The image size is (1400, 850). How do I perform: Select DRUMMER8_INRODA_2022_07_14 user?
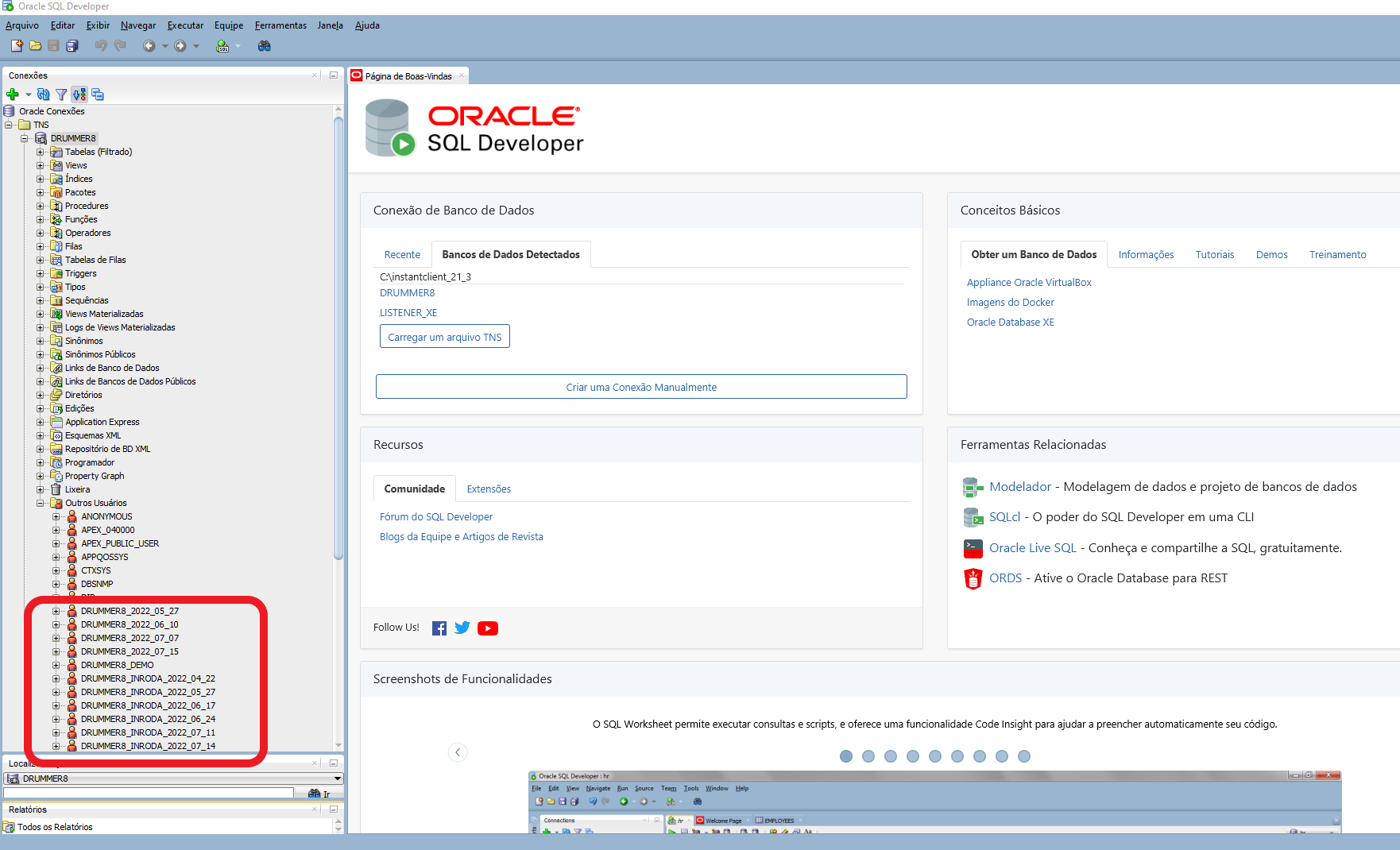click(x=148, y=746)
